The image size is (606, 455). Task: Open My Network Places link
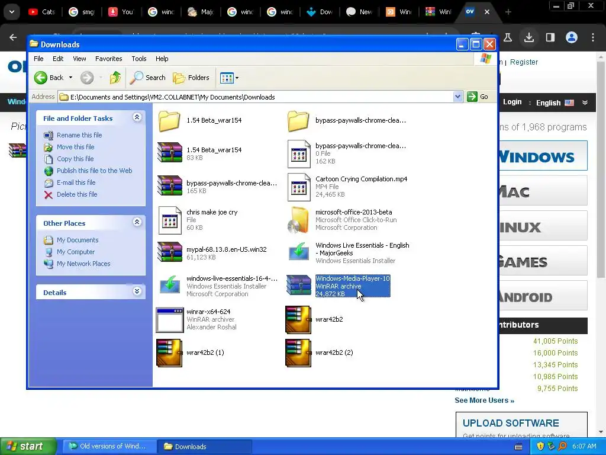(83, 264)
